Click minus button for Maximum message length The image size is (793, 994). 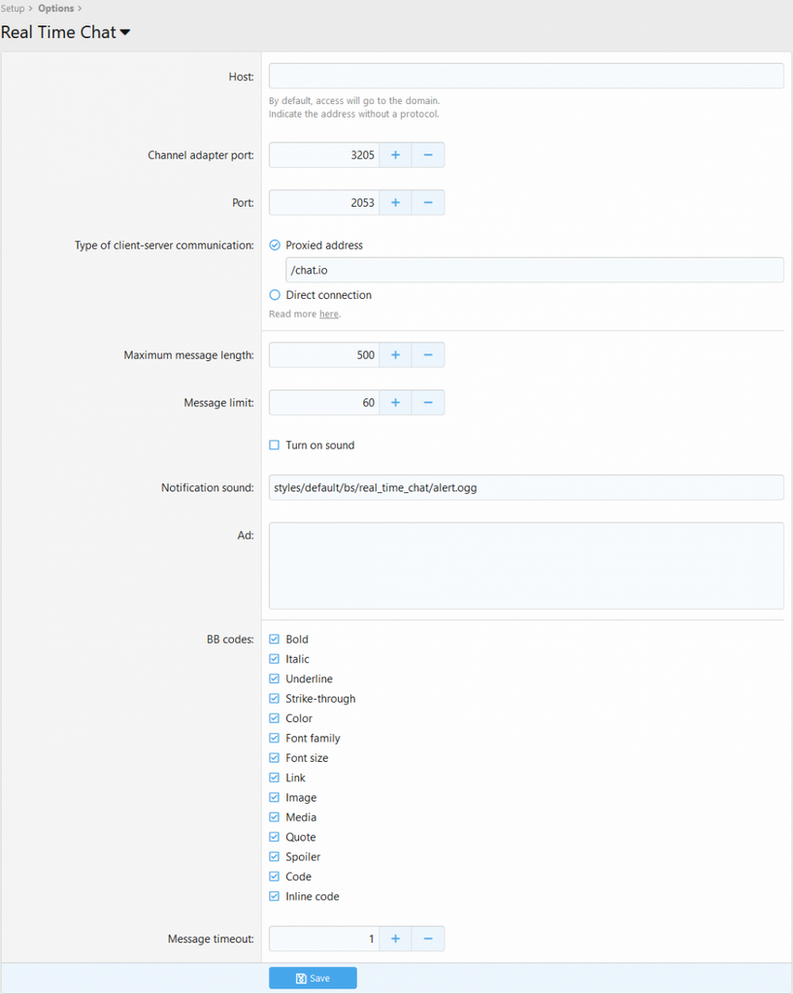coord(428,355)
